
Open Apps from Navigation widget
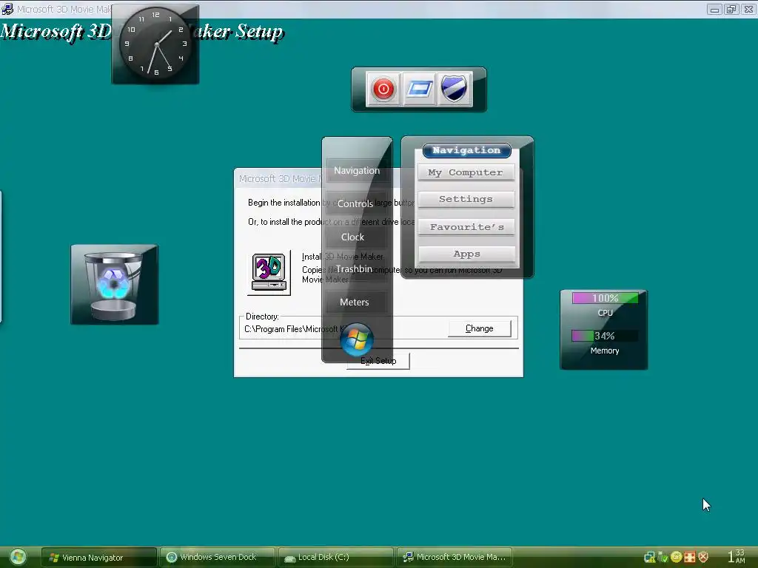pyautogui.click(x=466, y=254)
